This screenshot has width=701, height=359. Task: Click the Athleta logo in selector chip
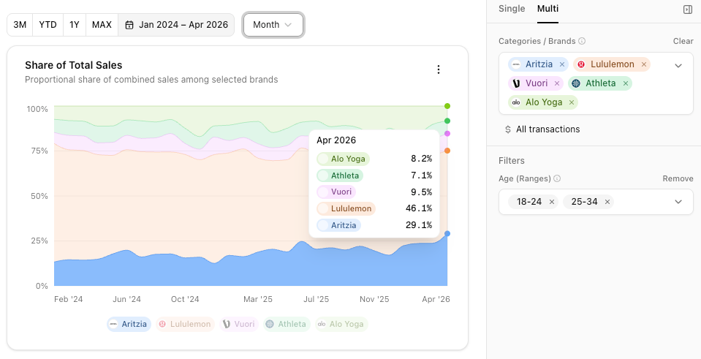point(576,83)
